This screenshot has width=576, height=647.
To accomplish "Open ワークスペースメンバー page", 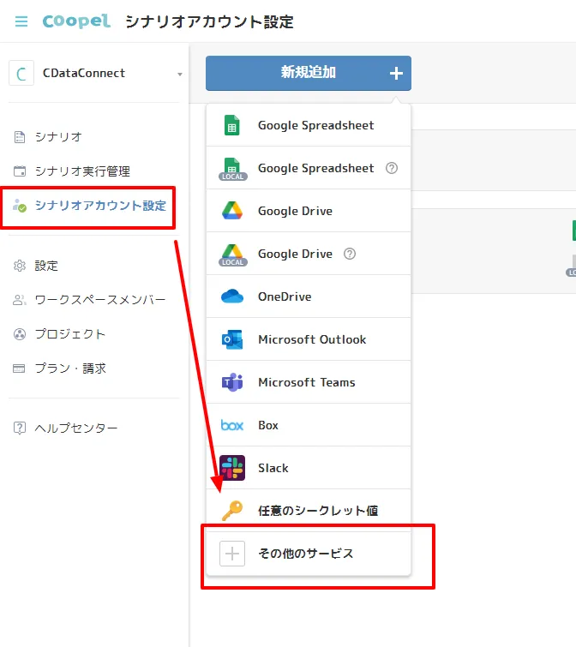I will click(99, 300).
